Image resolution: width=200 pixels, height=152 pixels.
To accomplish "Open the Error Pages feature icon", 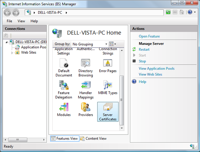I will [x=107, y=63].
